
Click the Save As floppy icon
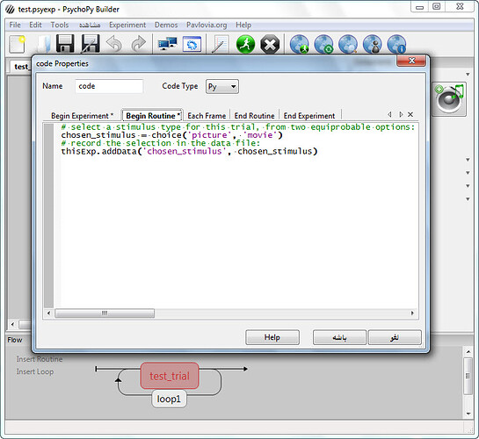click(91, 44)
